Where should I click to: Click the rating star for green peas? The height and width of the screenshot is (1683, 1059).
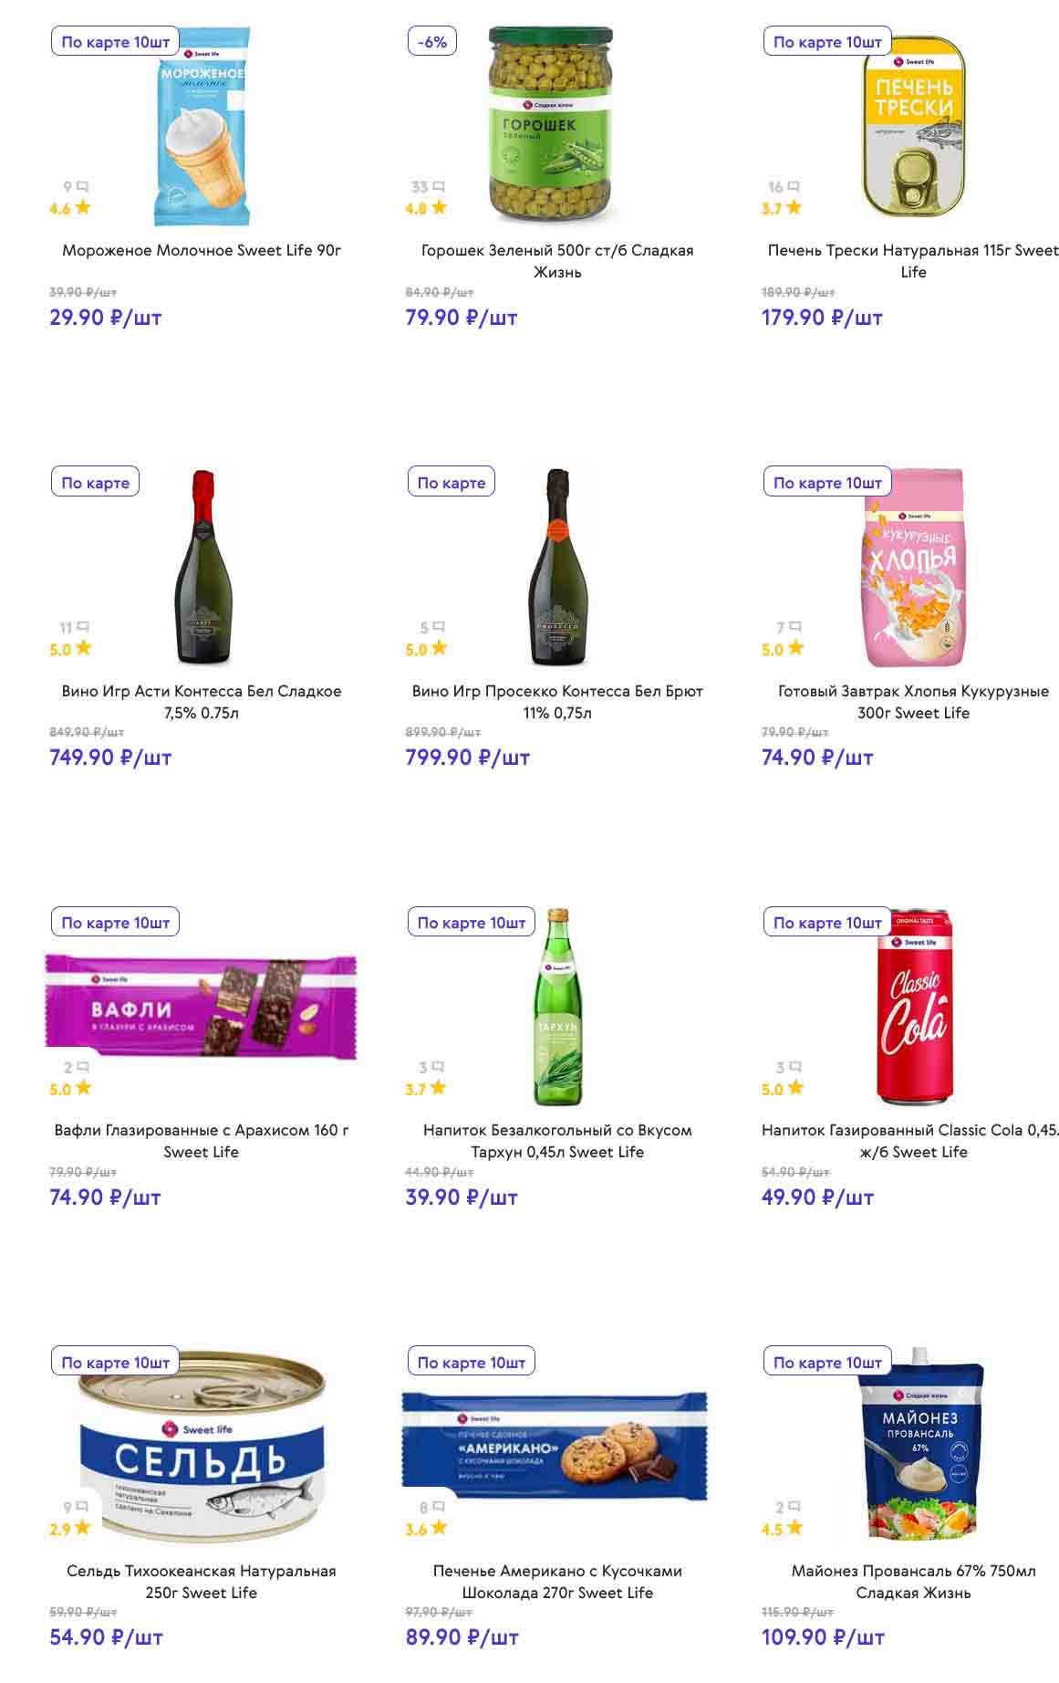[439, 207]
